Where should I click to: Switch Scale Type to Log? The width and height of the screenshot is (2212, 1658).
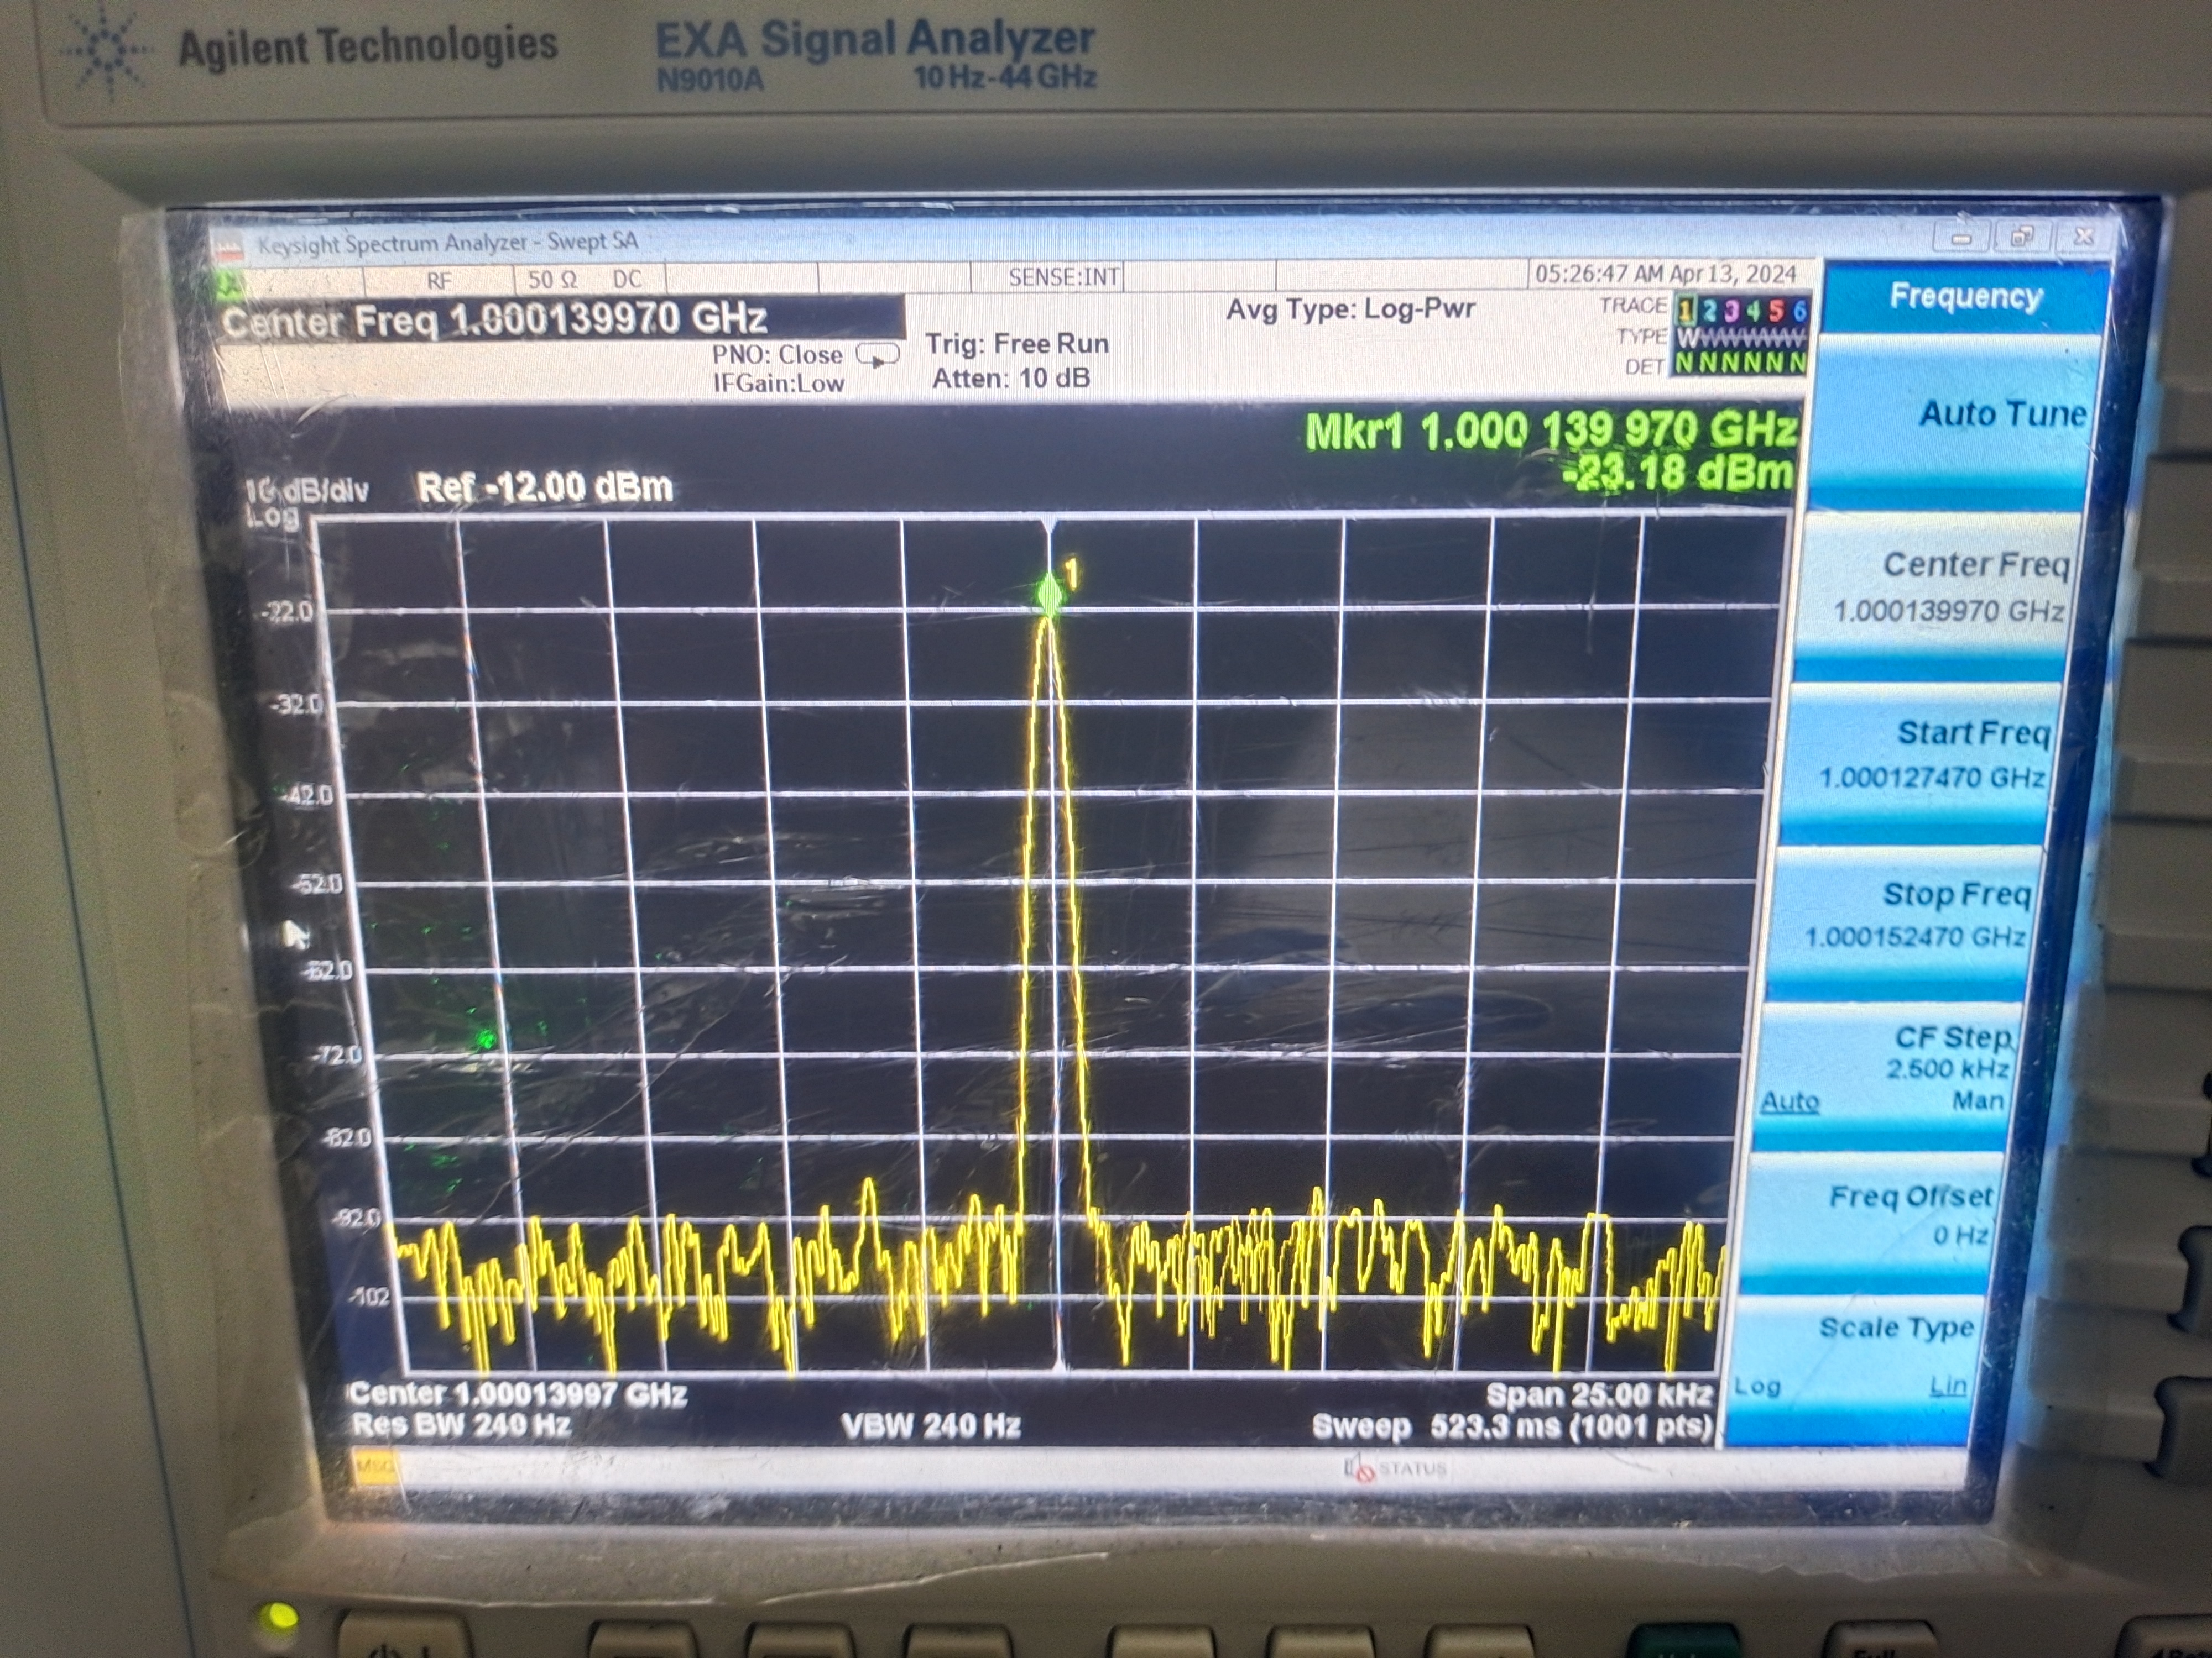(1757, 1386)
